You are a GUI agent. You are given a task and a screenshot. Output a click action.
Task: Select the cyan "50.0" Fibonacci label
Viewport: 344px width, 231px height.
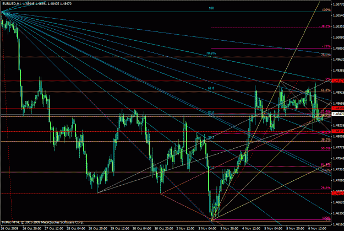click(x=211, y=113)
